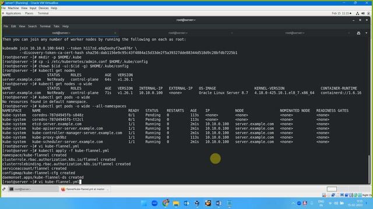373x209 pixels.
Task: Click ENG IN language indicator in tray
Action: [x=321, y=203]
